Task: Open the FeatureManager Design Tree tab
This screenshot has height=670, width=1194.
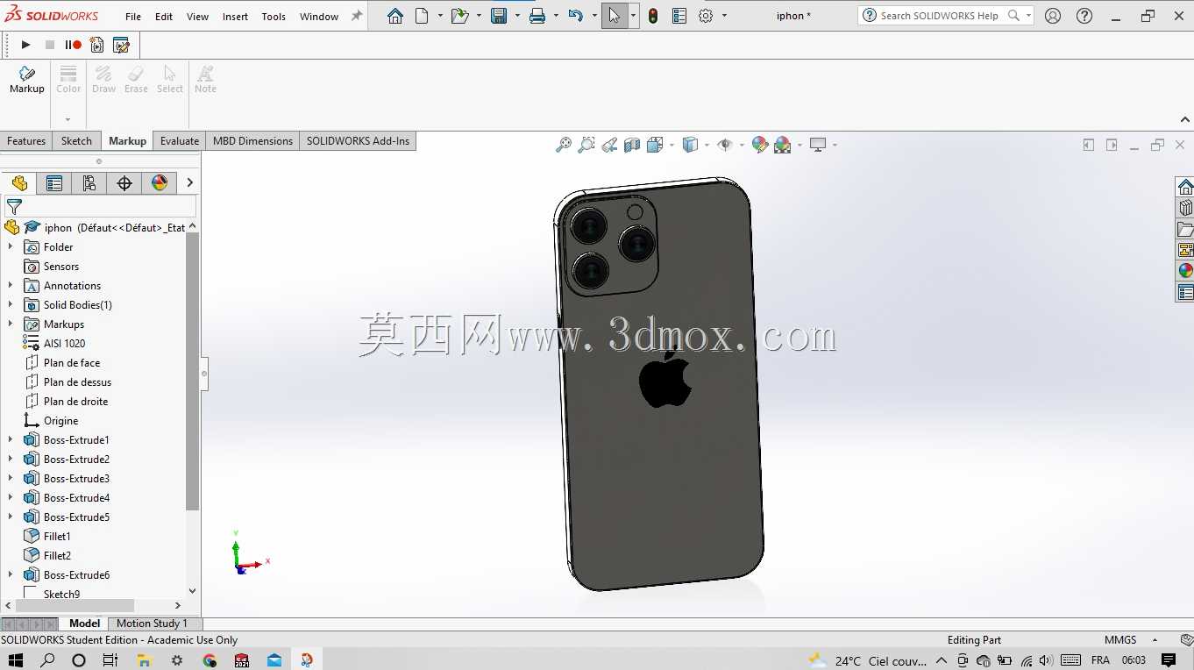Action: 19,183
